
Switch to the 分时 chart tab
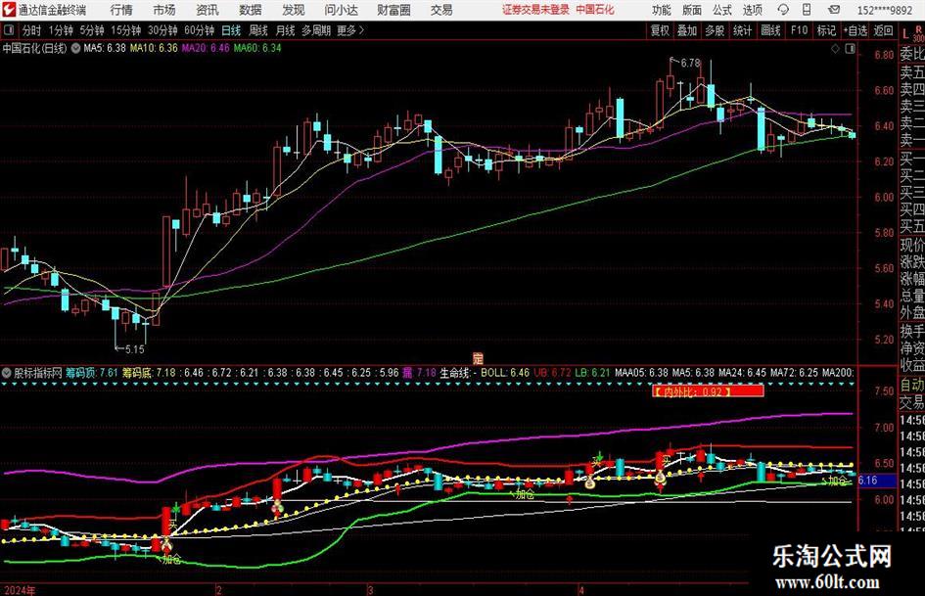click(x=31, y=30)
